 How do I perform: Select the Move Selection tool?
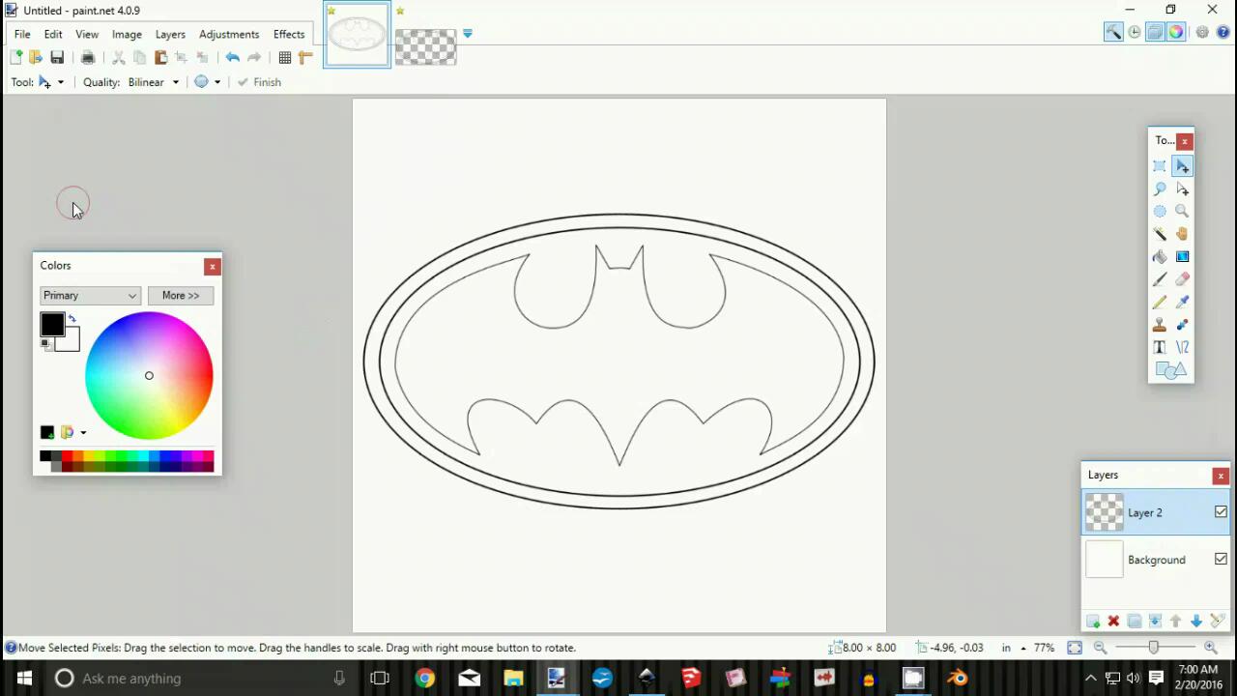point(1183,189)
